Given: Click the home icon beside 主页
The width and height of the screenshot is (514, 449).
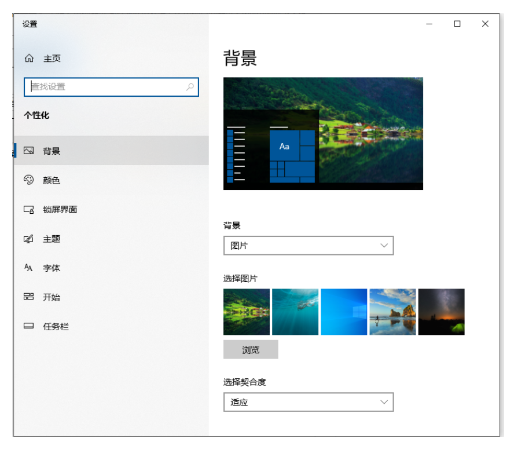Looking at the screenshot, I should pos(28,59).
